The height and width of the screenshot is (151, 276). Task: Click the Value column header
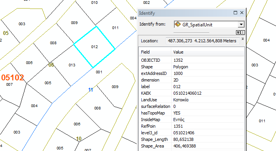(x=208, y=52)
